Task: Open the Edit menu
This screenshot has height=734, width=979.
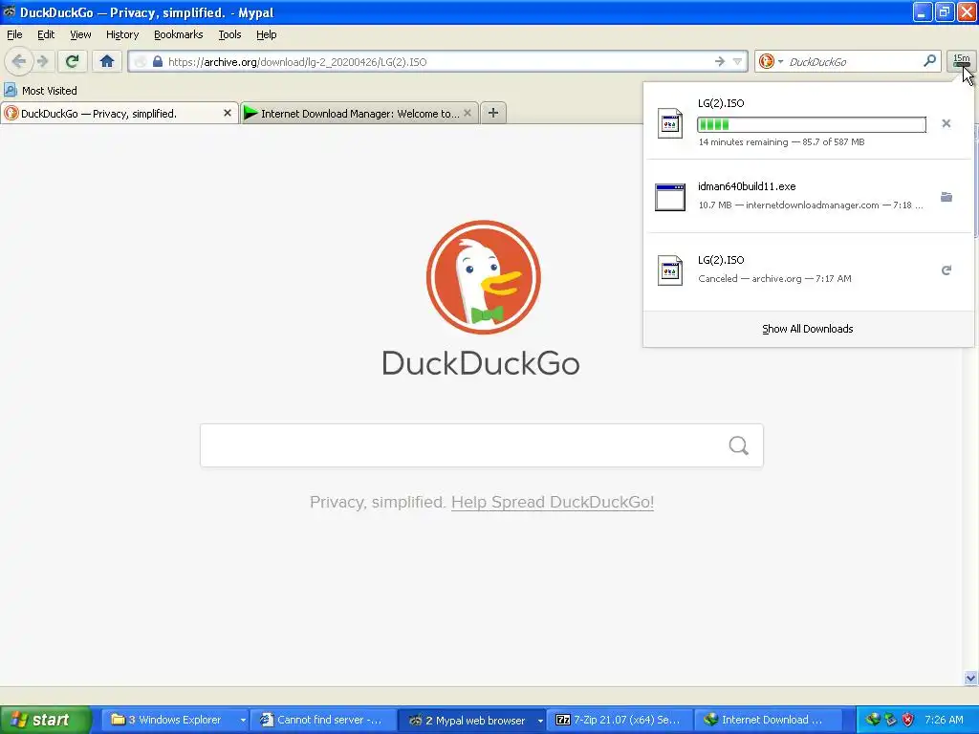Action: (x=46, y=34)
